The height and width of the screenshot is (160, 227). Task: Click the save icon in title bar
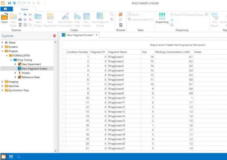[x=9, y=3]
